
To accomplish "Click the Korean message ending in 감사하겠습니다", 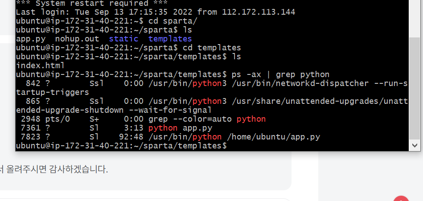I will [x=54, y=169].
